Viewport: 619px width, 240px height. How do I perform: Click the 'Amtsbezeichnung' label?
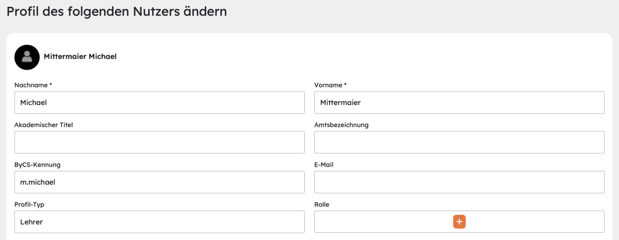point(341,124)
